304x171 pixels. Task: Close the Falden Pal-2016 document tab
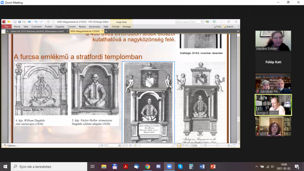[68, 31]
